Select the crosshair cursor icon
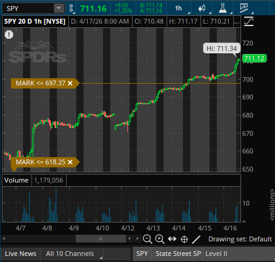Viewport: 275px width, 262px height. (184, 240)
